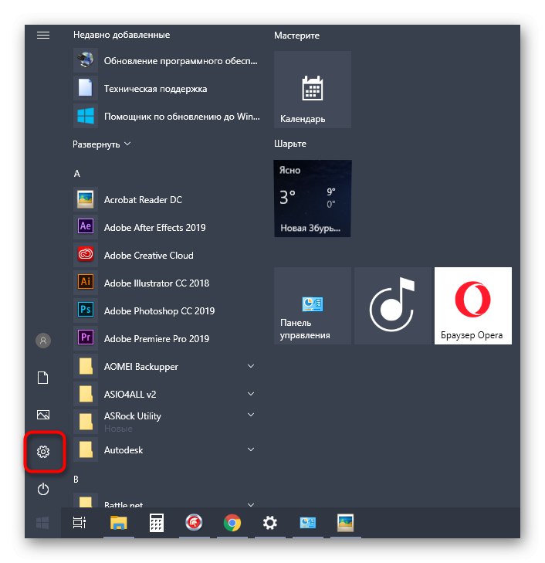Open the Календарь tile
The height and width of the screenshot is (563, 545).
tap(313, 90)
